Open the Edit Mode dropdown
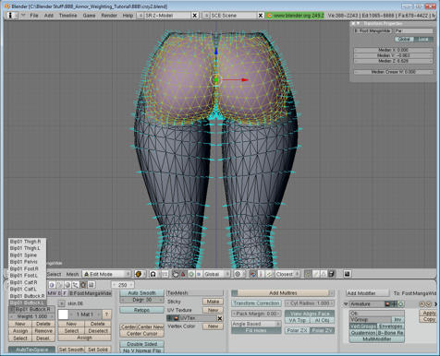 (107, 274)
